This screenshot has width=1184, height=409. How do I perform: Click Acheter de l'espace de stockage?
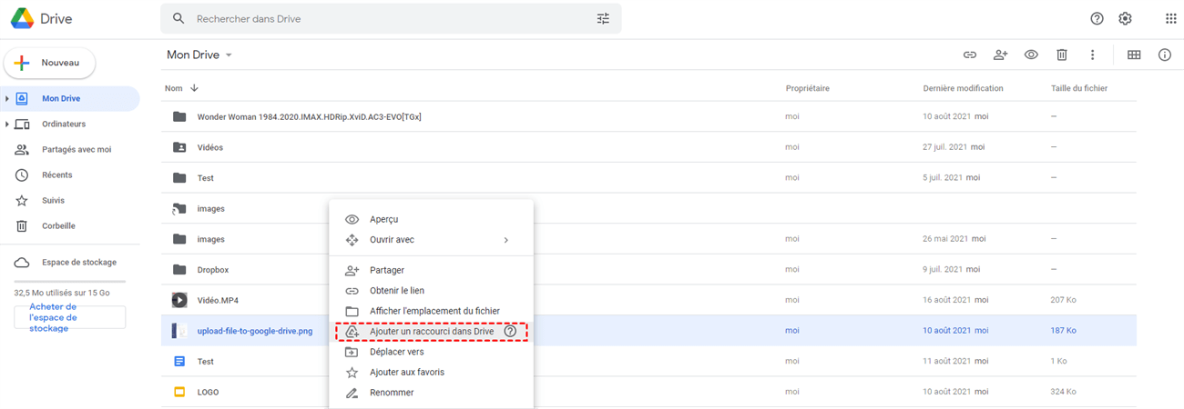pos(70,317)
